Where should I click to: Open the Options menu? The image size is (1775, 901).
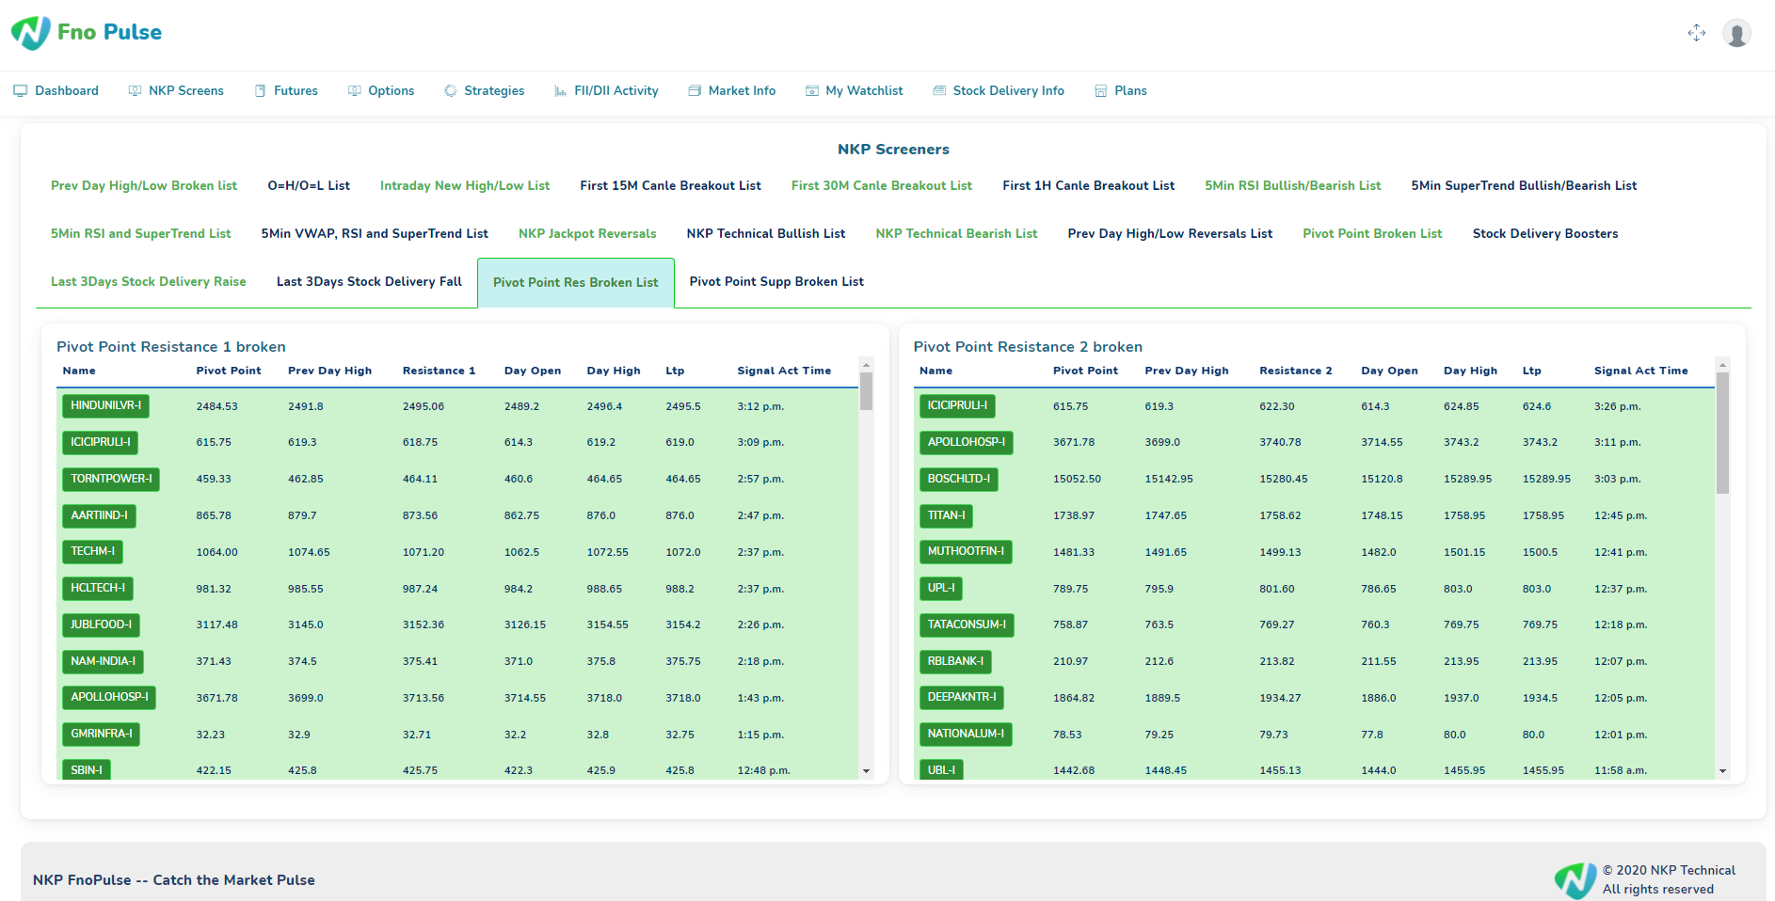381,91
